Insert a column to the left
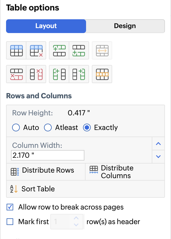Image resolution: width=171 pixels, height=239 pixels. point(59,74)
